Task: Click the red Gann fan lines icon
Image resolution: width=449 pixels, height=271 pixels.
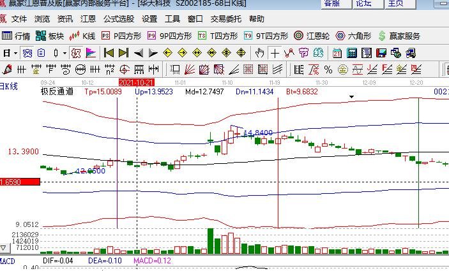Action: (x=190, y=70)
